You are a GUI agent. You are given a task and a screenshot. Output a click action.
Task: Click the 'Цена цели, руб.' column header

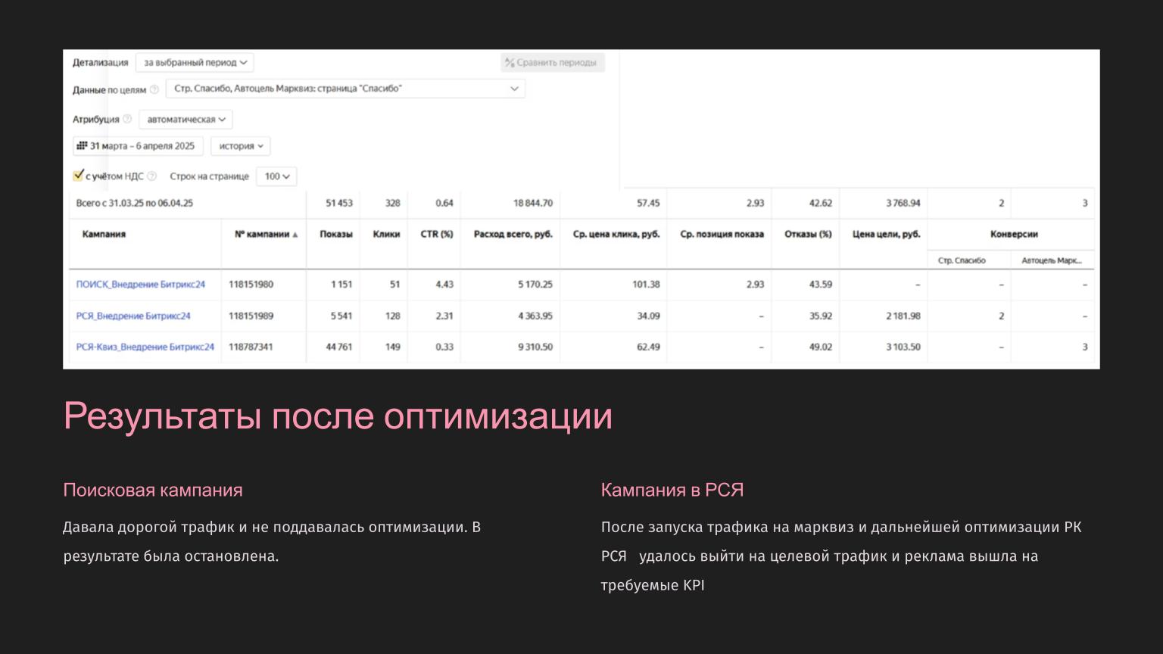pos(887,235)
